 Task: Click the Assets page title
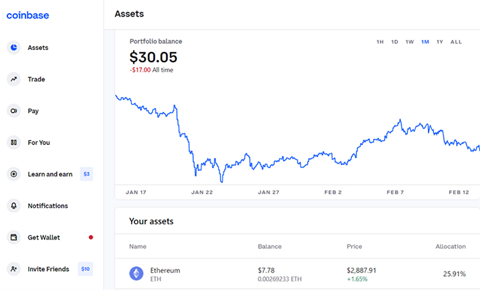(x=129, y=14)
